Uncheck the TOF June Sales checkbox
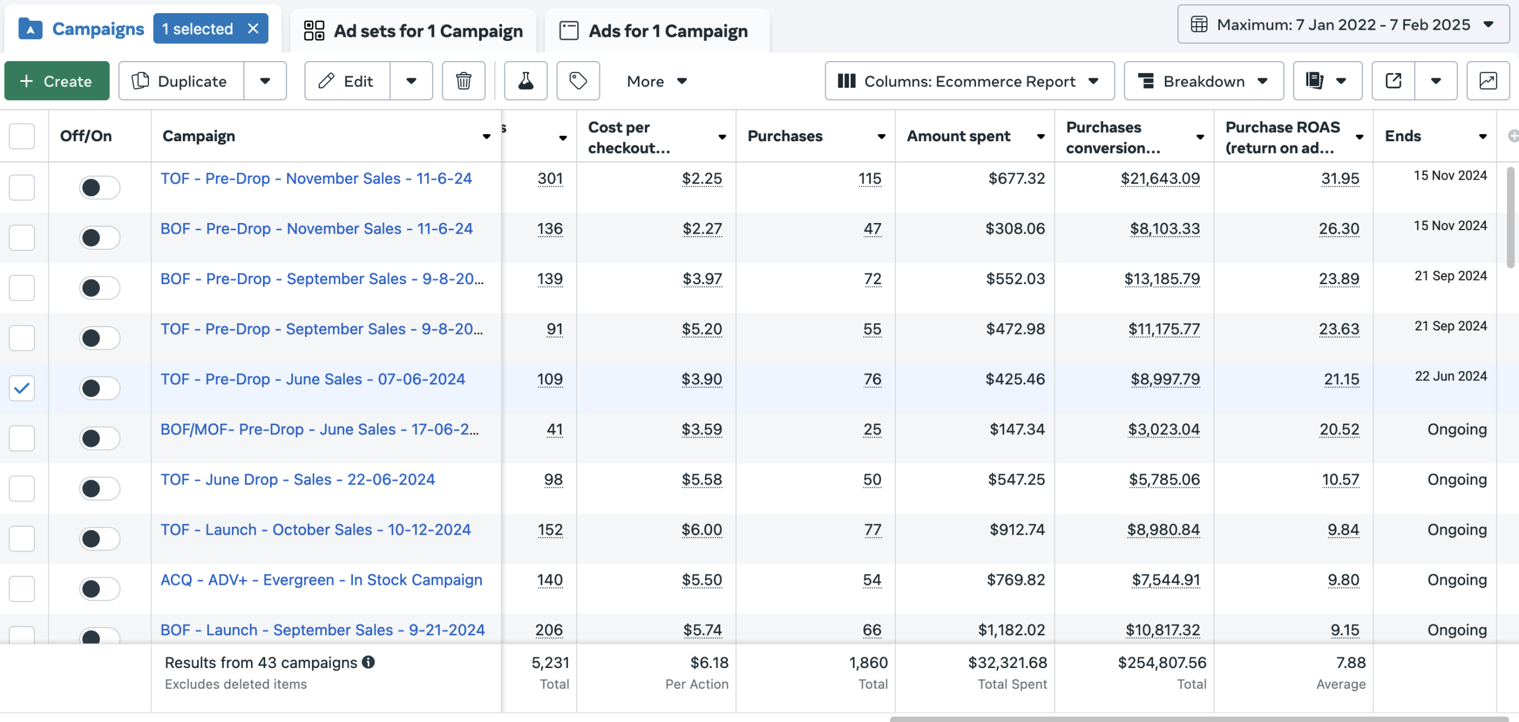 [22, 388]
